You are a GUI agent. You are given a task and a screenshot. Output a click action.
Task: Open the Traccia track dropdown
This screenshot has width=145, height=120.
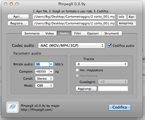pos(102,64)
